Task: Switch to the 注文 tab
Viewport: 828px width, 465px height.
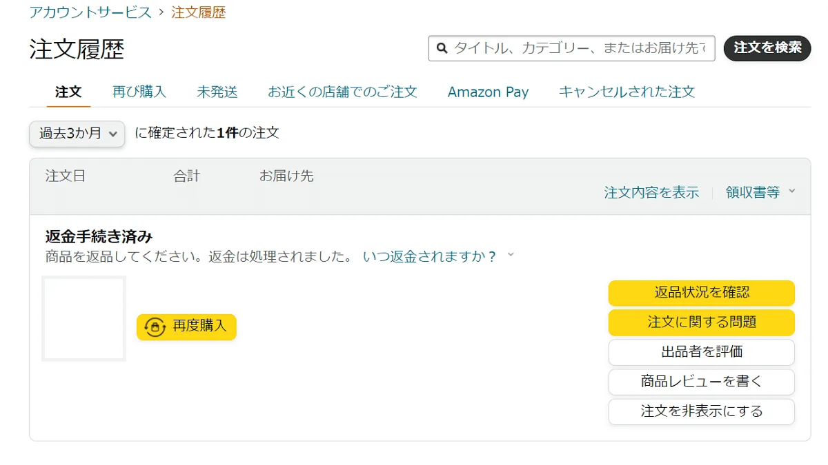Action: [68, 92]
